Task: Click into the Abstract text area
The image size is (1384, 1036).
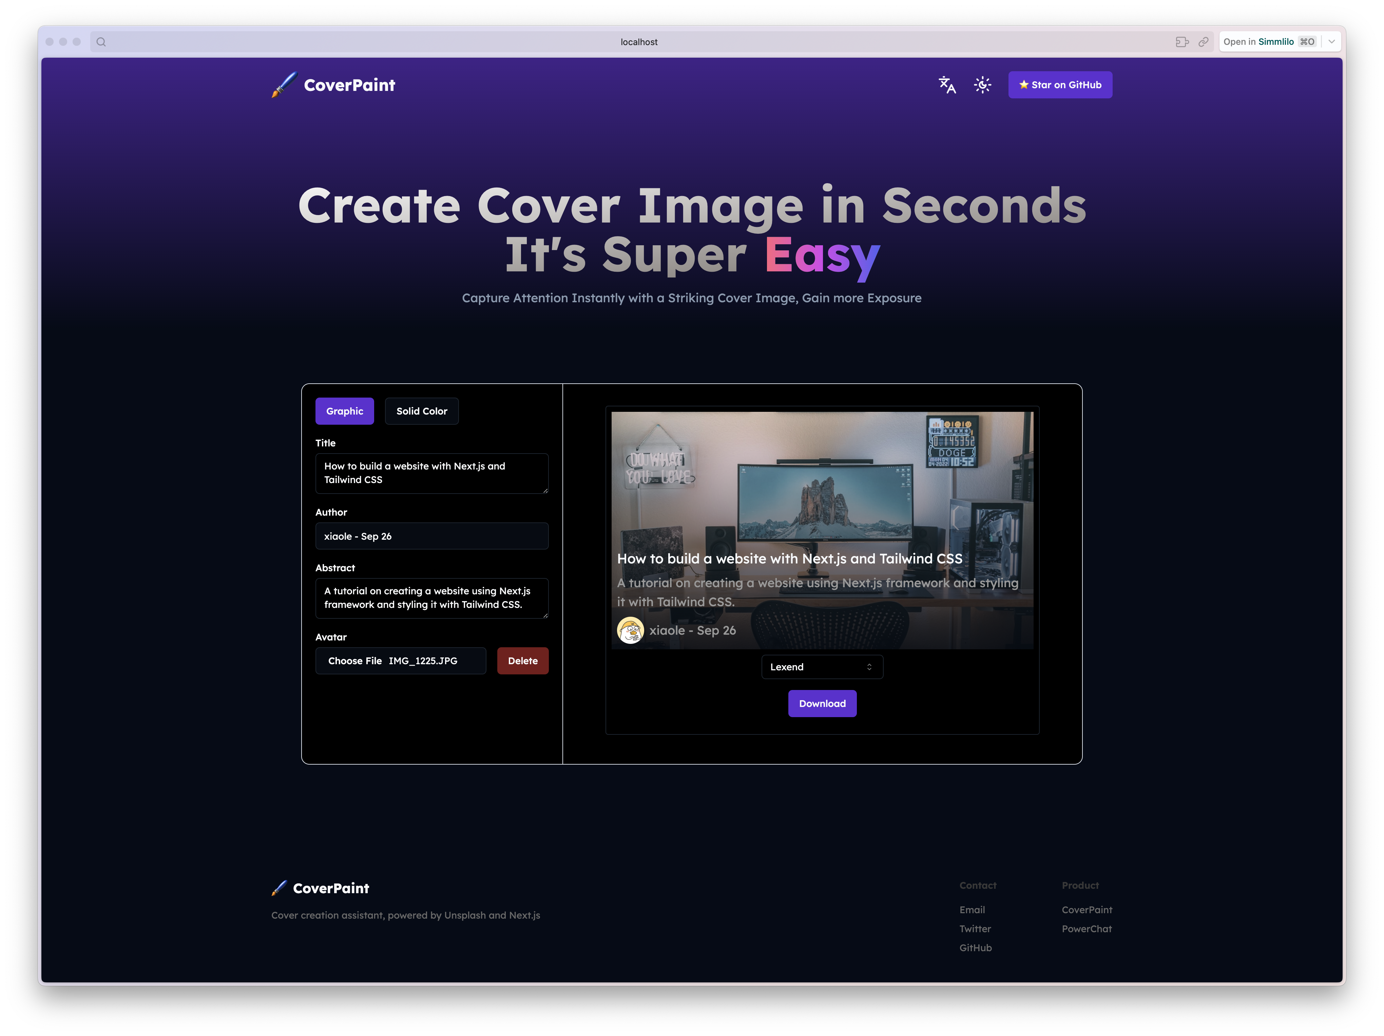Action: (432, 598)
